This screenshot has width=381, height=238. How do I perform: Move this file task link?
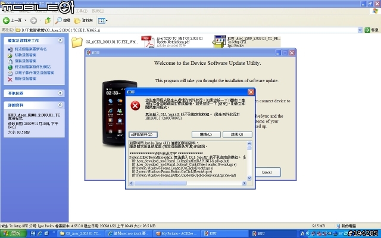point(25,55)
